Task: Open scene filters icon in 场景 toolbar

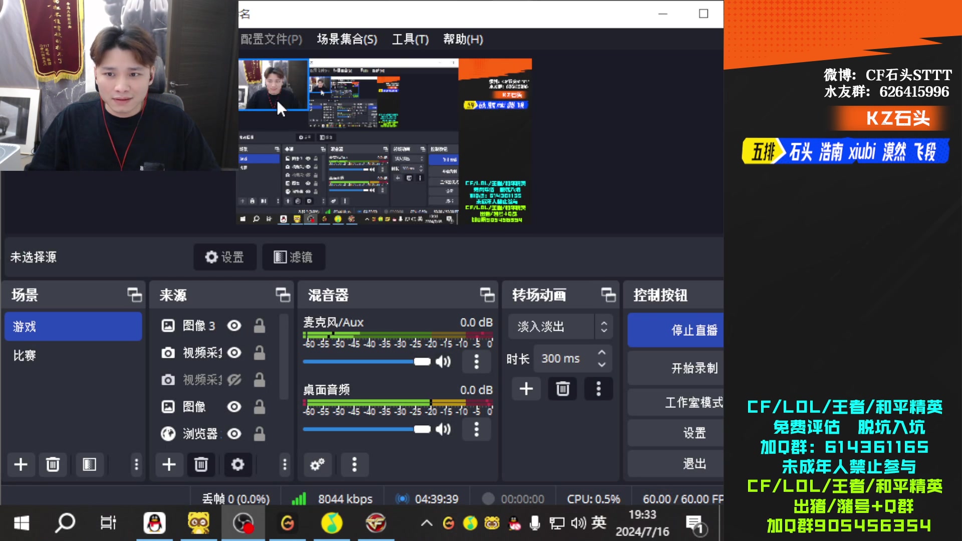Action: (x=89, y=464)
